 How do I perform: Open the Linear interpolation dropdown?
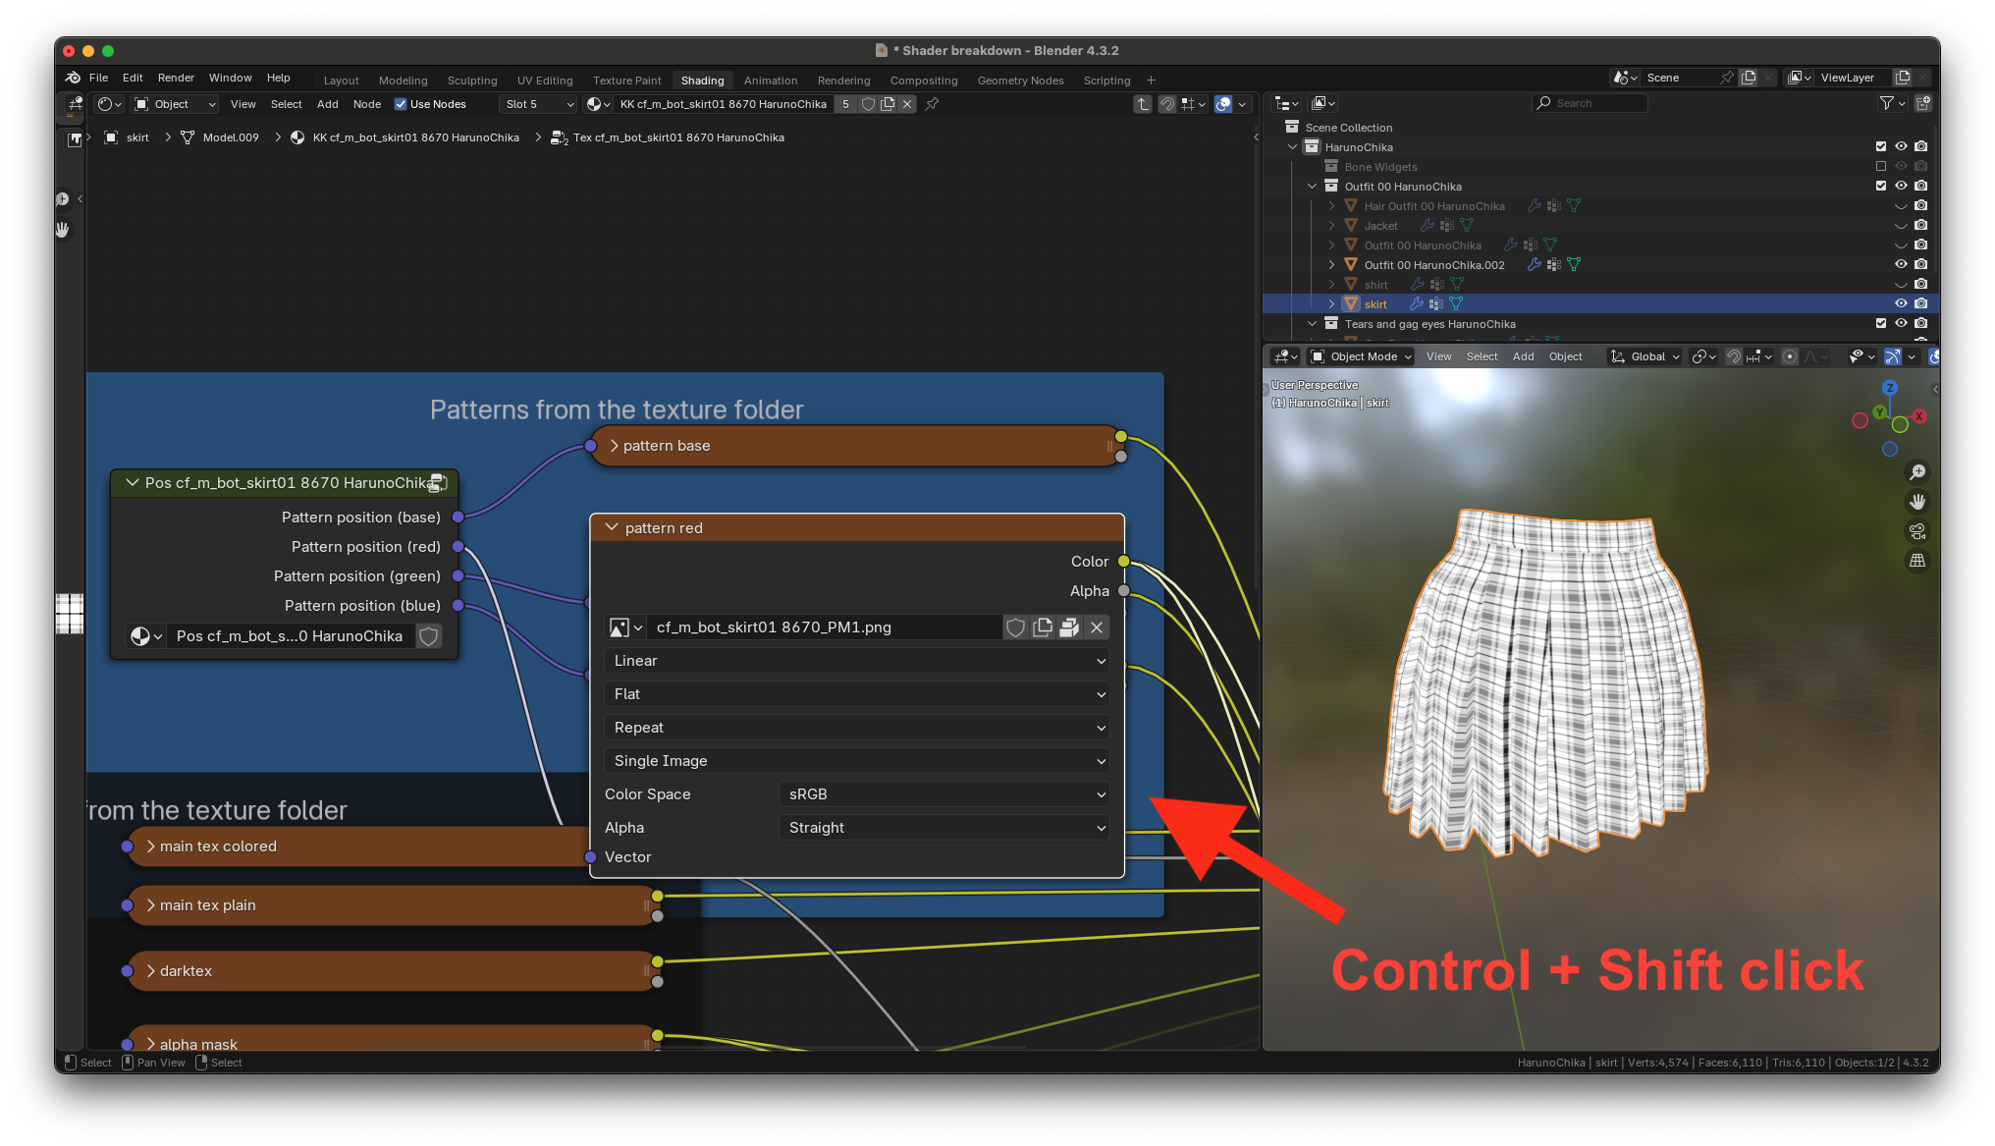[x=857, y=661]
